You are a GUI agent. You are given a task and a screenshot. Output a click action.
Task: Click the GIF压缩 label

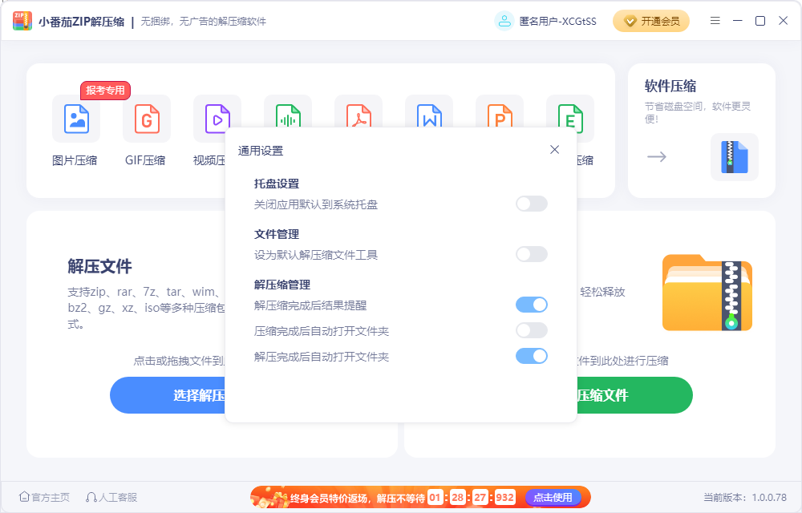pos(145,160)
